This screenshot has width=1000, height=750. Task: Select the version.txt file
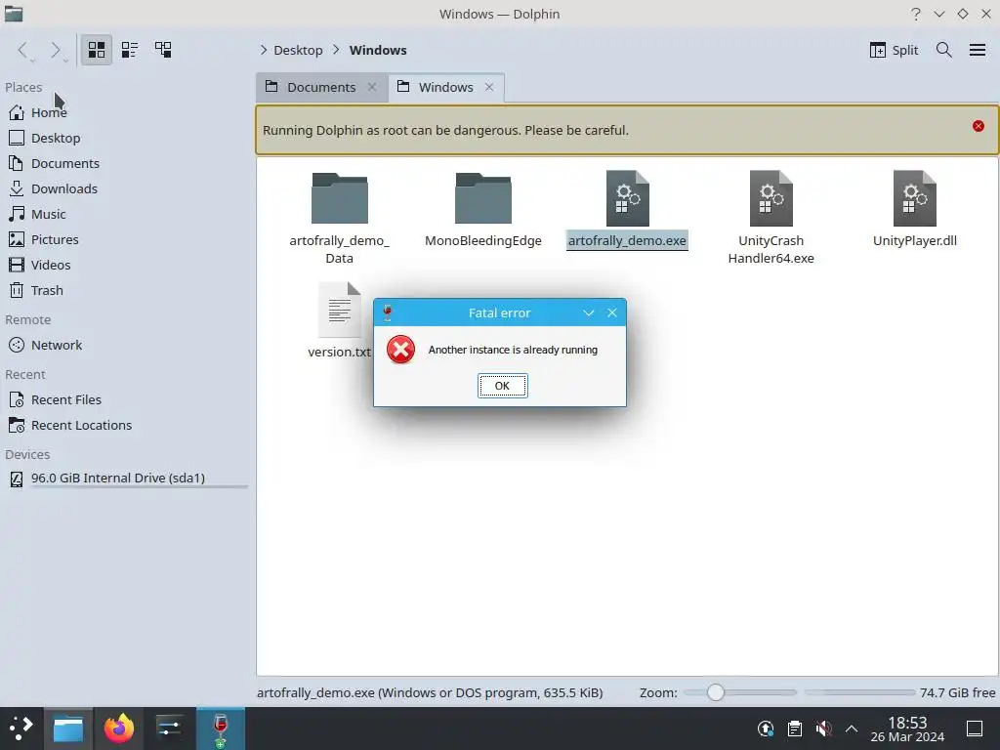point(339,320)
